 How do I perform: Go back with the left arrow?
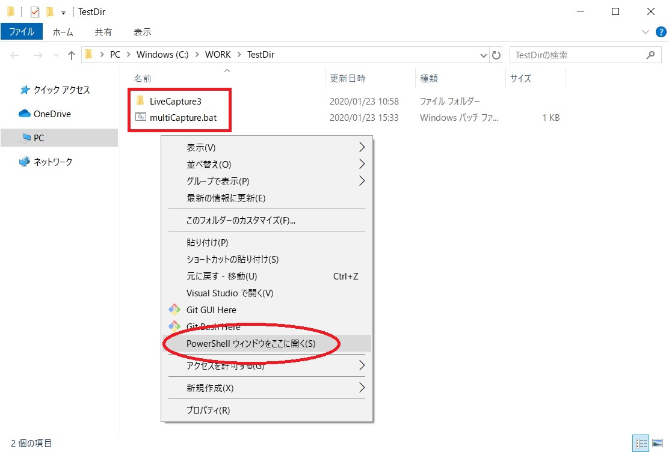pyautogui.click(x=15, y=55)
